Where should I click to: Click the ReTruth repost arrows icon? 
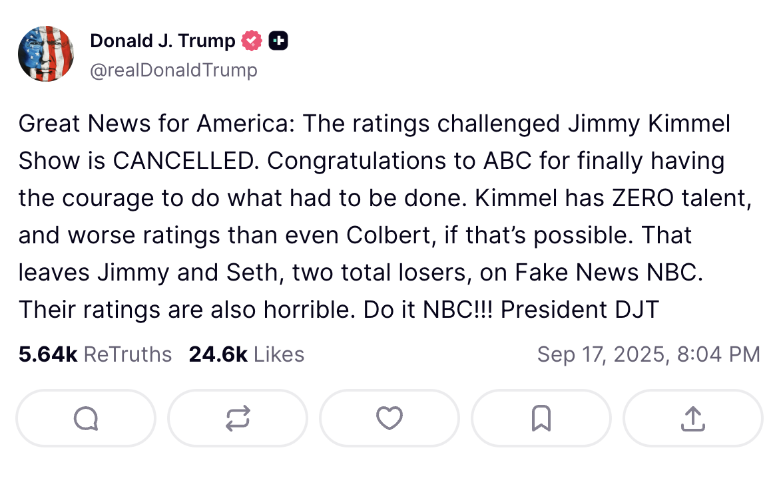point(238,418)
